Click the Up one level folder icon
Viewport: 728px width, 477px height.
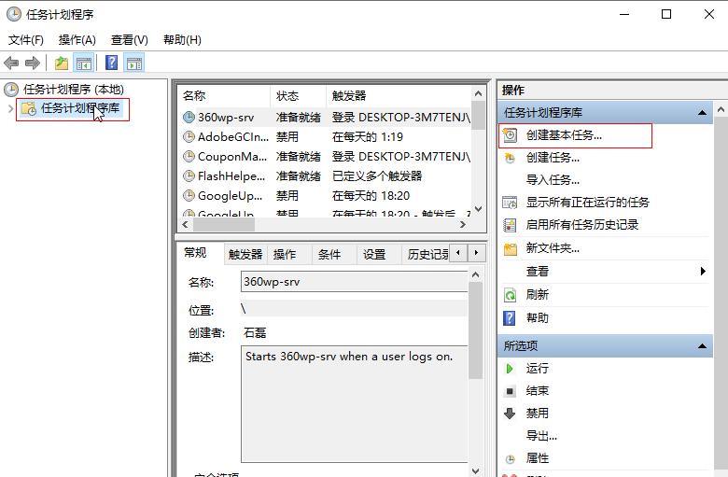(62, 63)
